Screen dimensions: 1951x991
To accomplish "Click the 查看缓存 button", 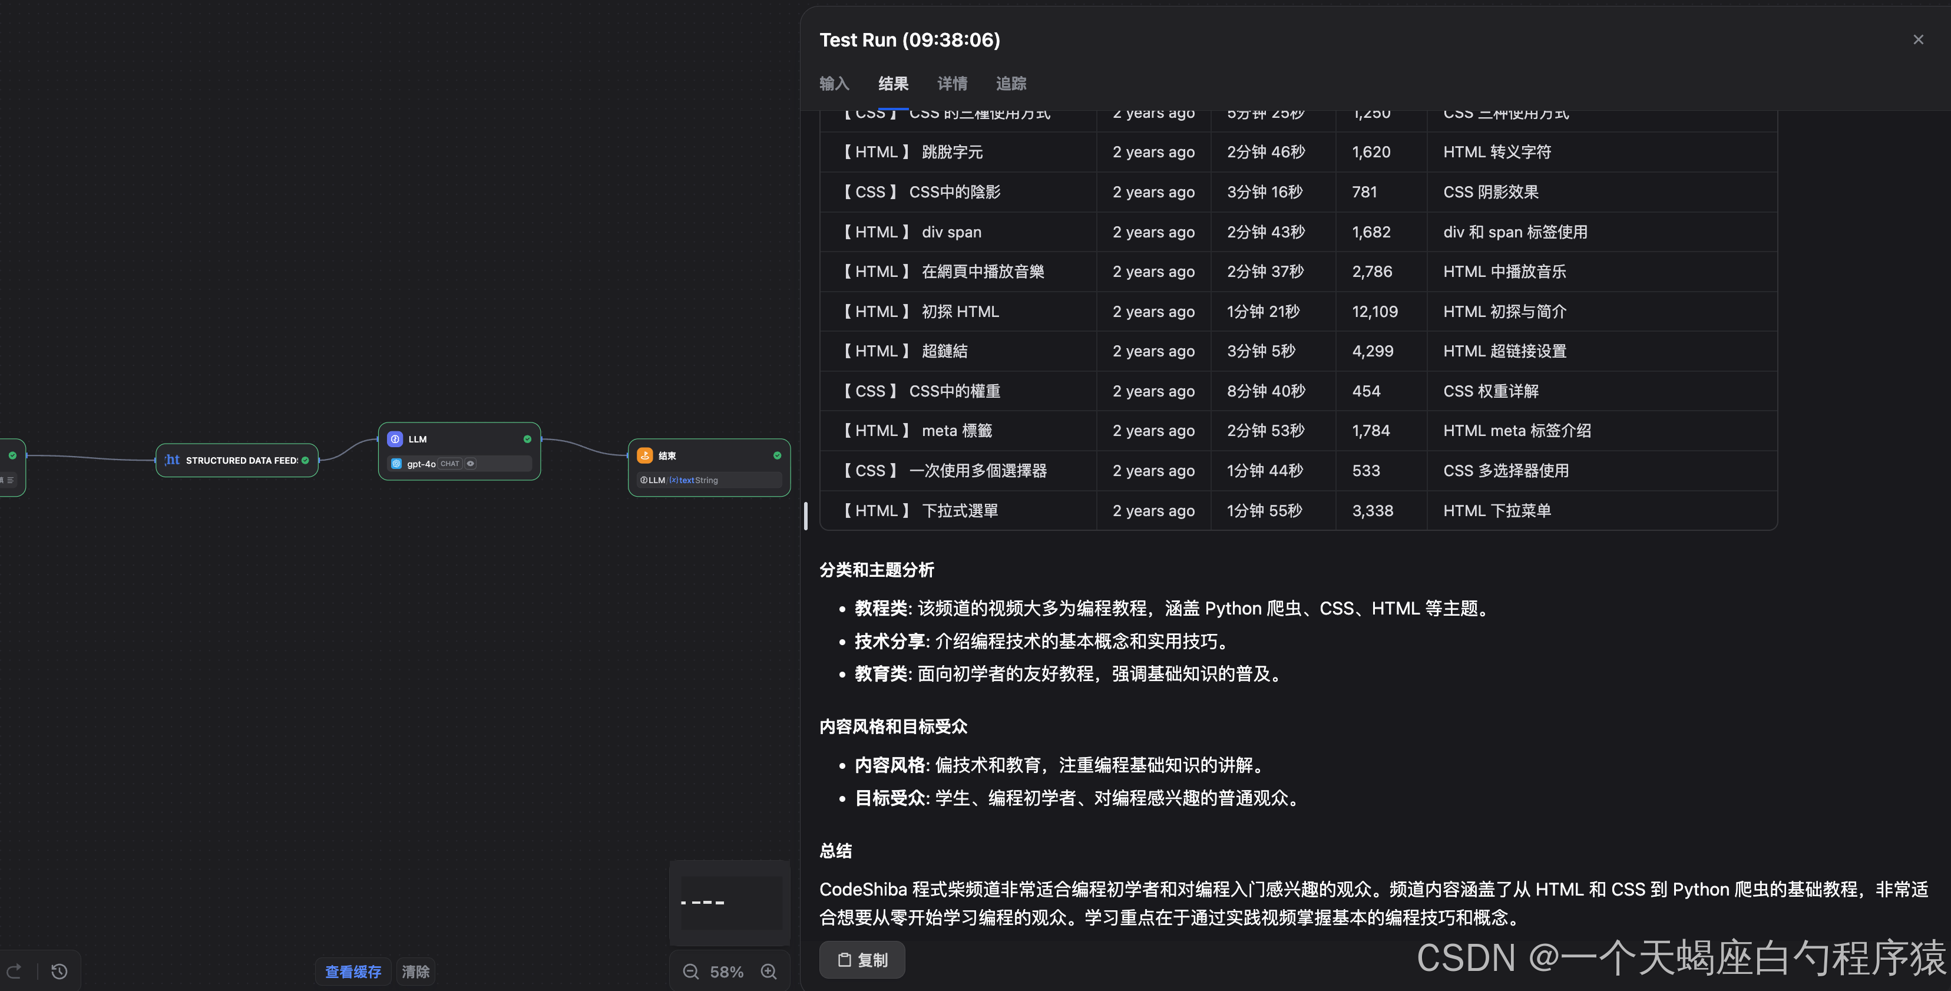I will pos(352,972).
